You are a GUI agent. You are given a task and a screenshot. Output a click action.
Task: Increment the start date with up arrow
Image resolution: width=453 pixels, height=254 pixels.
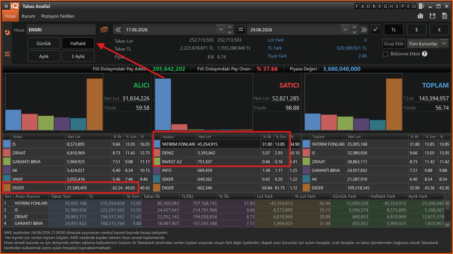230,27
